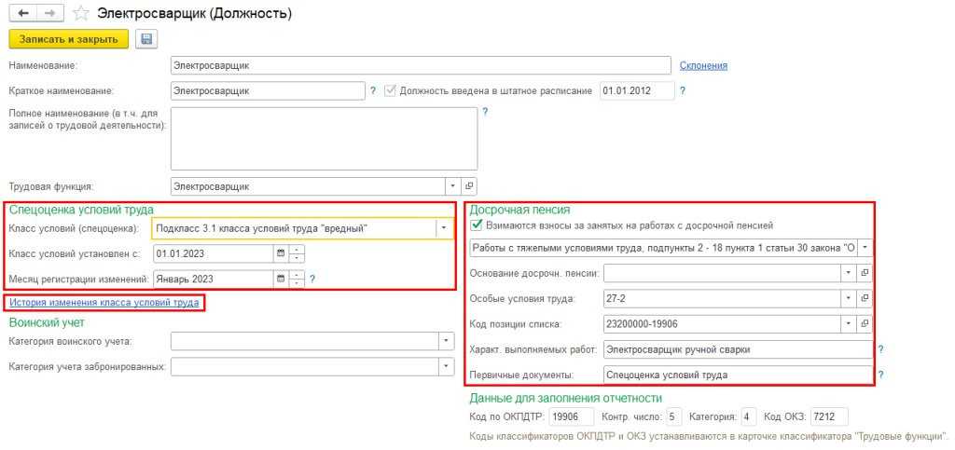955x450 pixels.
Task: Click into the 'Краткое наименование' input field
Action: click(x=268, y=90)
